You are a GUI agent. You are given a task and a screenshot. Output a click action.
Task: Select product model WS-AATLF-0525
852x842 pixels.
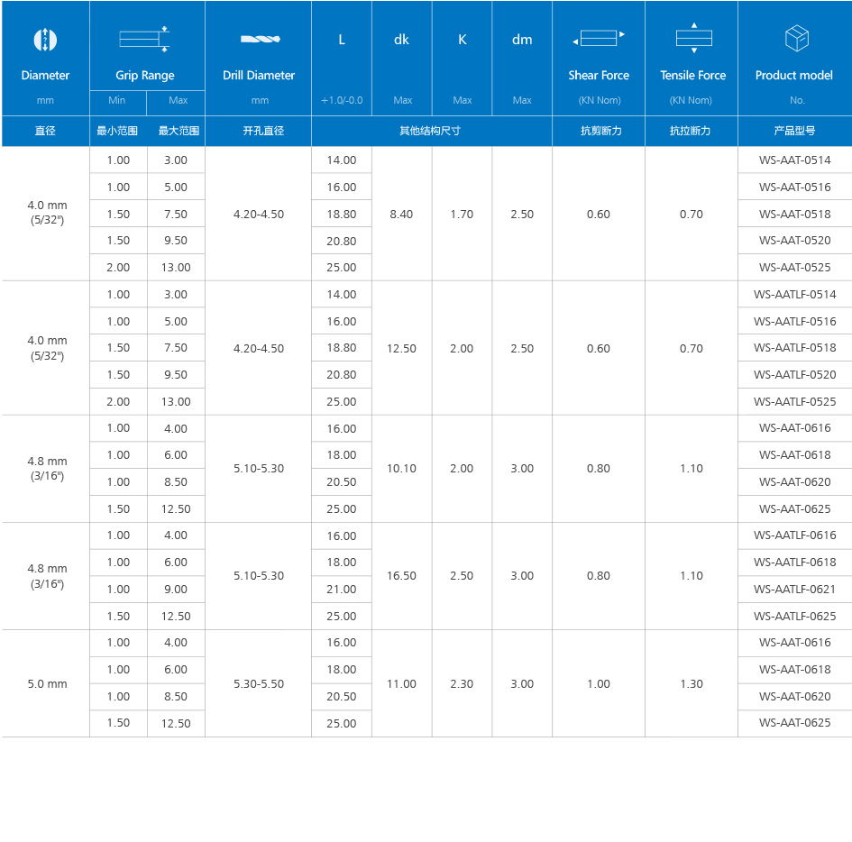pos(795,402)
